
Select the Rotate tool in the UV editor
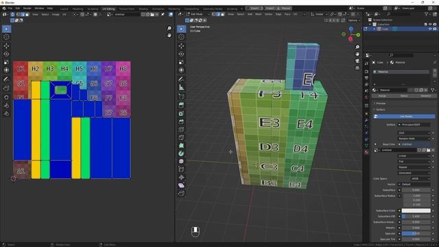[6, 54]
